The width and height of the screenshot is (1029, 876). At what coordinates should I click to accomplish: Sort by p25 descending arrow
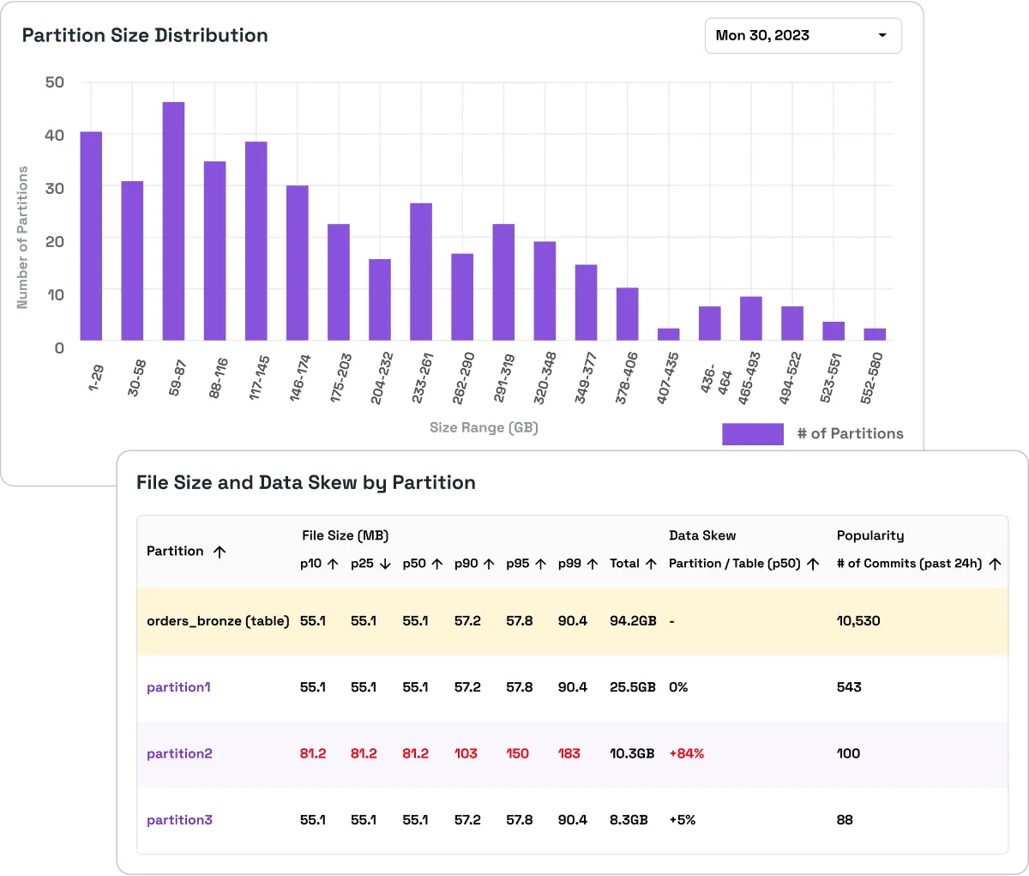tap(385, 564)
